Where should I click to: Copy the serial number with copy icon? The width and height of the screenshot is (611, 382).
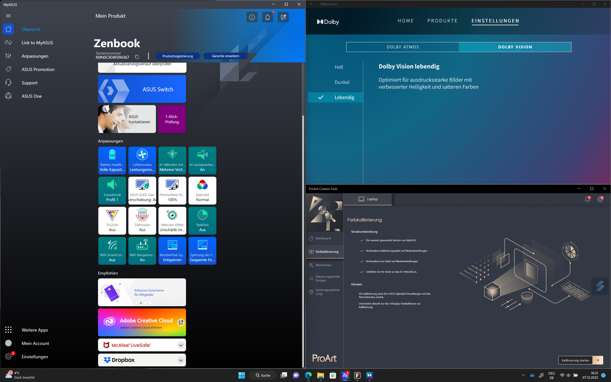(x=137, y=57)
